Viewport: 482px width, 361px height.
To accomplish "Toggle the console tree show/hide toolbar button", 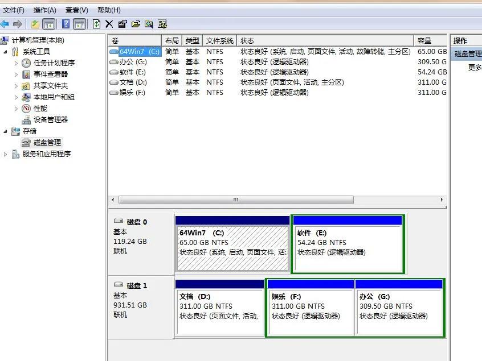I will [x=48, y=23].
